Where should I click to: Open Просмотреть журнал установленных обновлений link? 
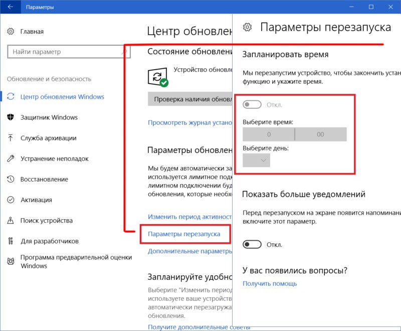click(190, 122)
